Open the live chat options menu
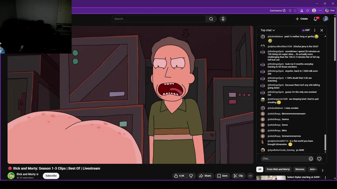This screenshot has height=189, width=337. coord(315,30)
